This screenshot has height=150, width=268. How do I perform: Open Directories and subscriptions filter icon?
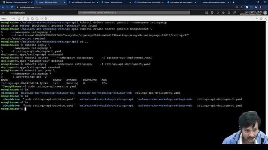coord(212,12)
